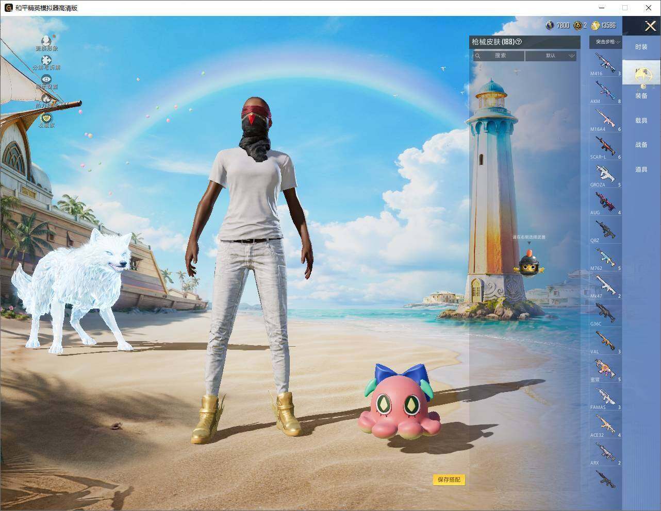
Task: Click the 保存搭配 save outfit button
Action: coord(449,480)
